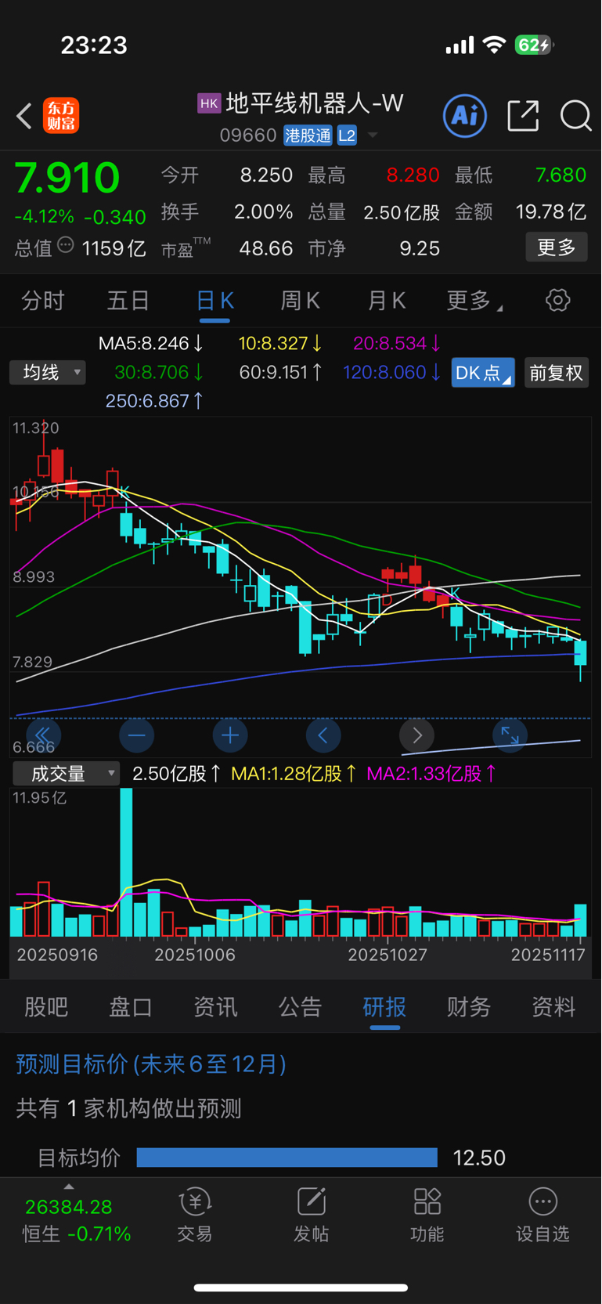This screenshot has height=1304, width=602.
Task: Open chart settings gear icon
Action: [557, 300]
